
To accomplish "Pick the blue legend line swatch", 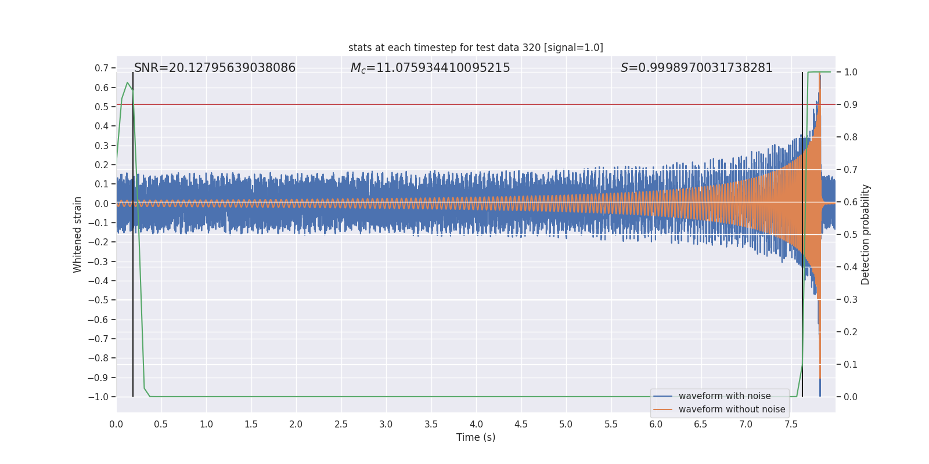I will click(x=662, y=396).
